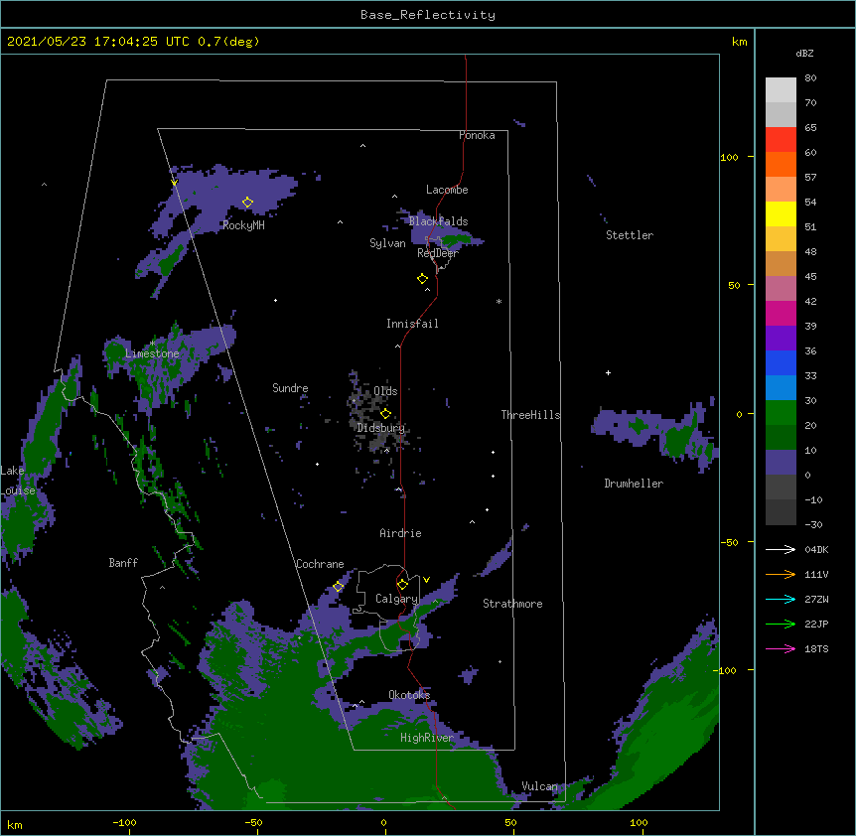Select the magenta 18TS arrow in legend
This screenshot has height=836, width=856.
pyautogui.click(x=781, y=648)
